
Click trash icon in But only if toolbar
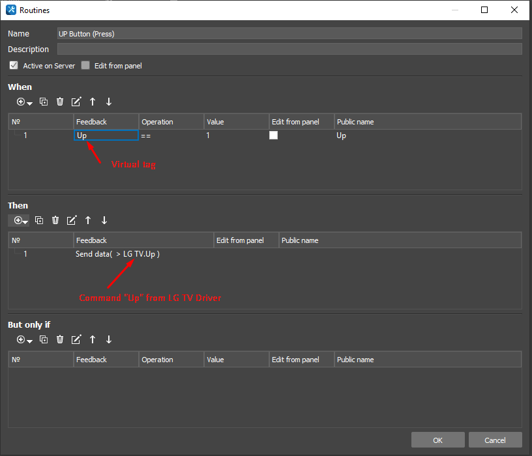point(60,339)
